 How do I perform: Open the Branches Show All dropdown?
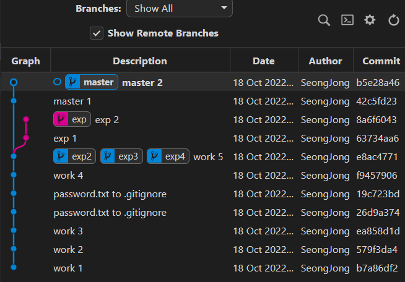pyautogui.click(x=180, y=9)
